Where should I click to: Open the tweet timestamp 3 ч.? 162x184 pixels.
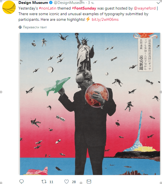click(x=91, y=3)
